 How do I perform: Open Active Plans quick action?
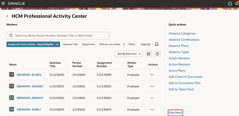coord(177,71)
